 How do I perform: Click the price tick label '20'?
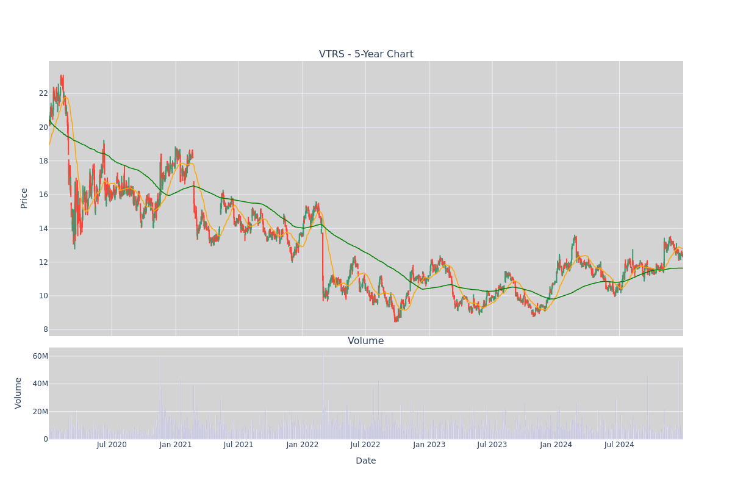pyautogui.click(x=43, y=127)
